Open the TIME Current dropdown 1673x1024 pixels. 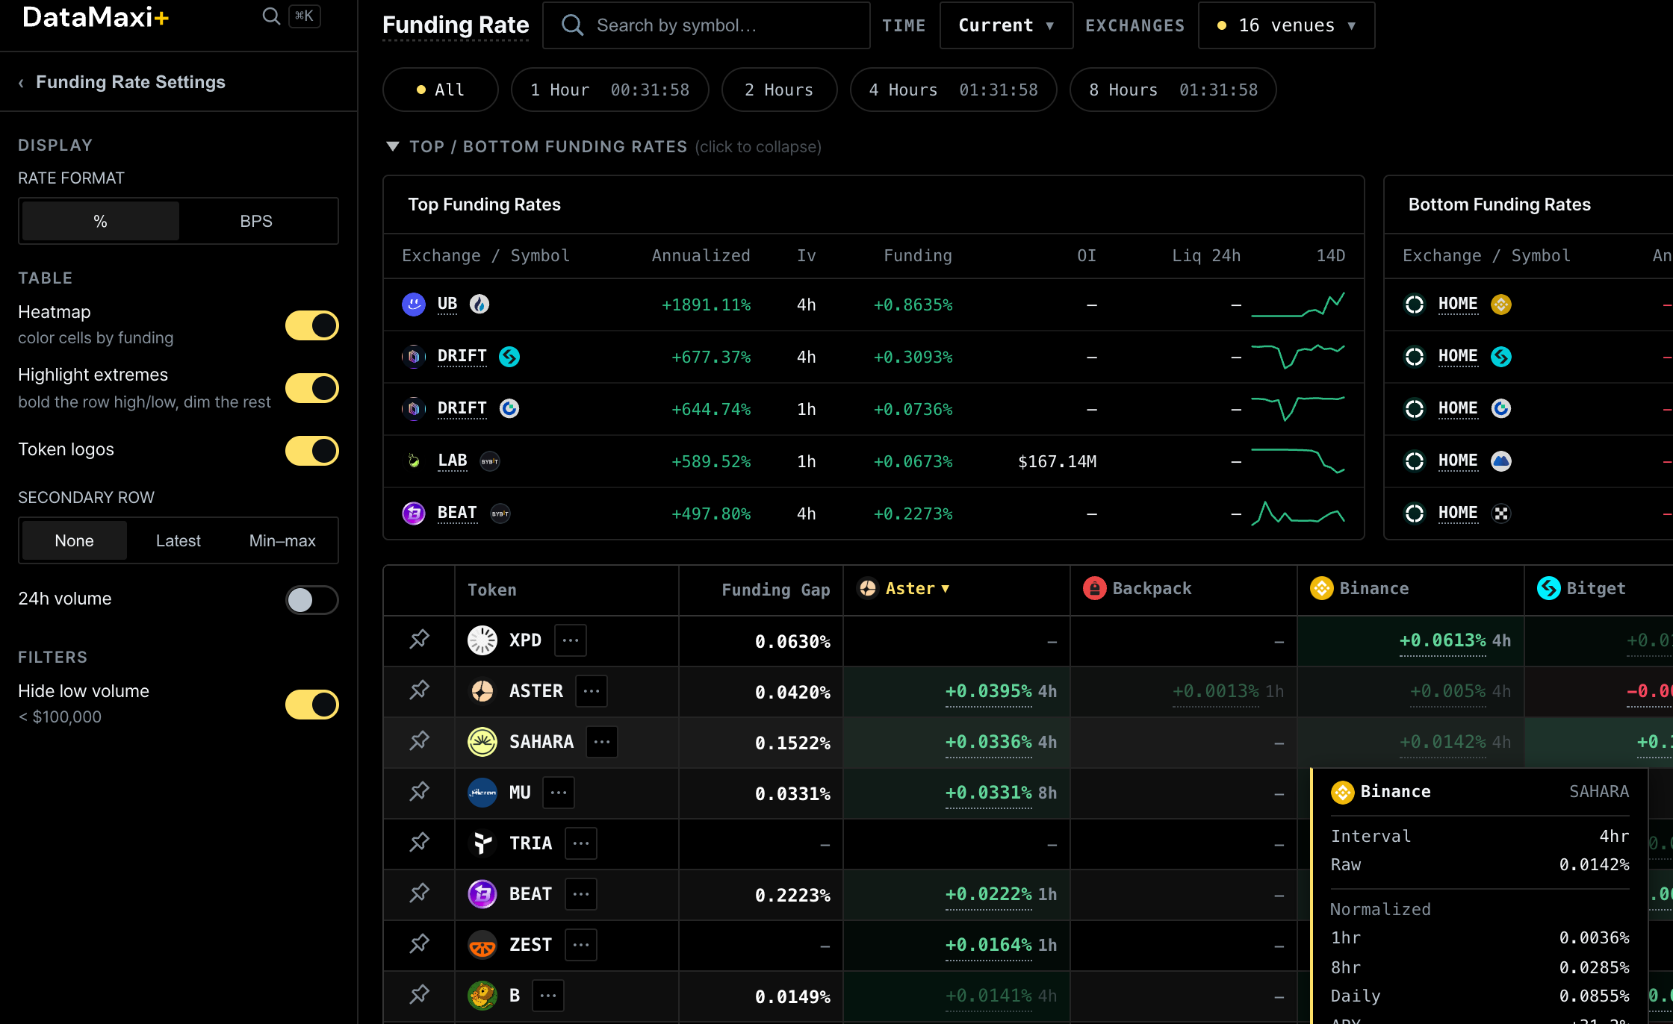[x=1006, y=25]
